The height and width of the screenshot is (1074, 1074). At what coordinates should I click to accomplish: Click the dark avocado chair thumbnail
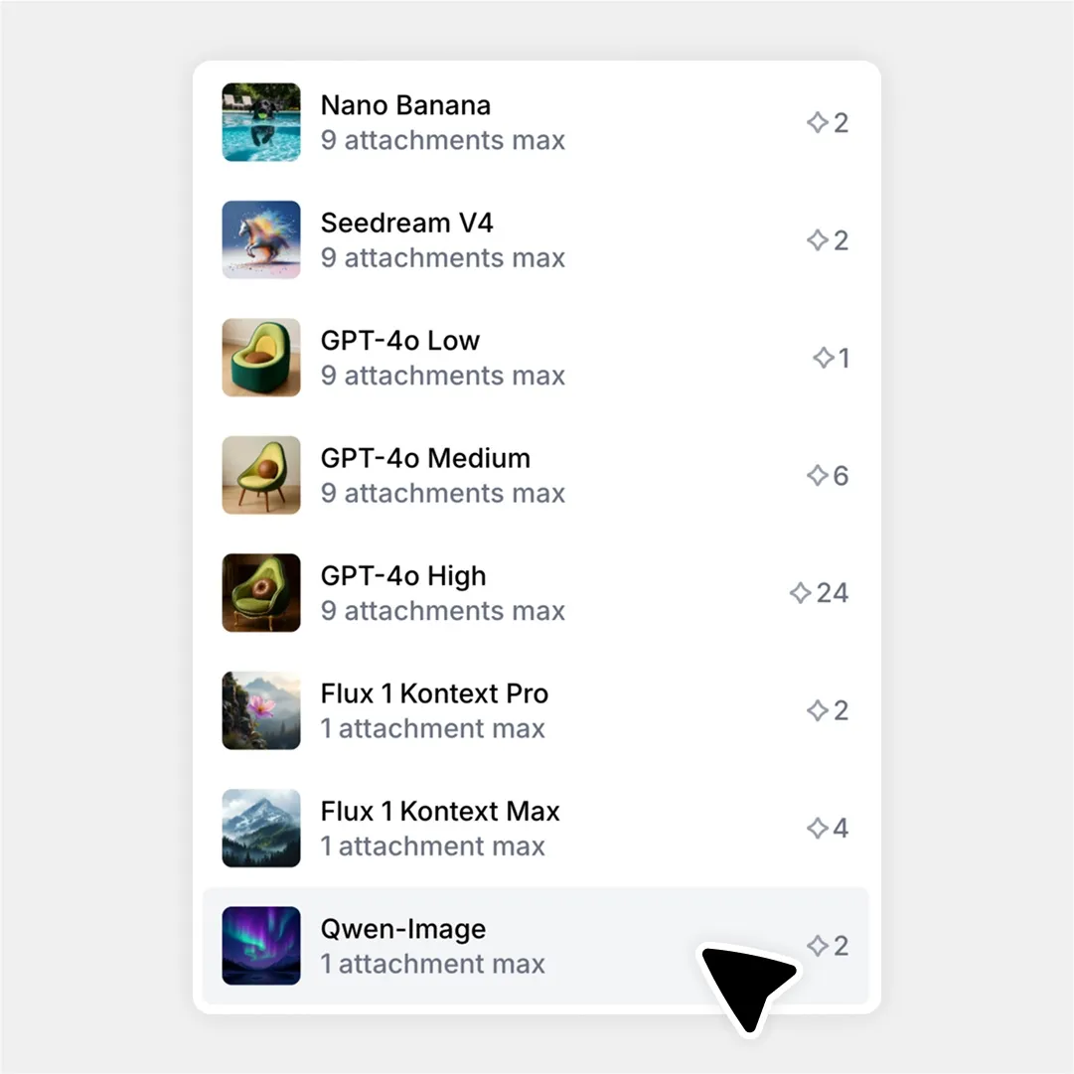tap(261, 593)
